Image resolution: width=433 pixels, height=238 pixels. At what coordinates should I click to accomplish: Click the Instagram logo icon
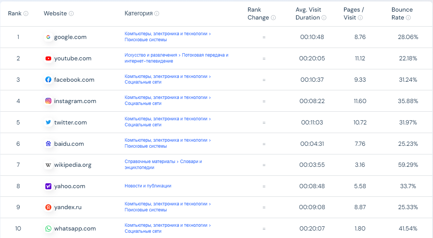[48, 101]
